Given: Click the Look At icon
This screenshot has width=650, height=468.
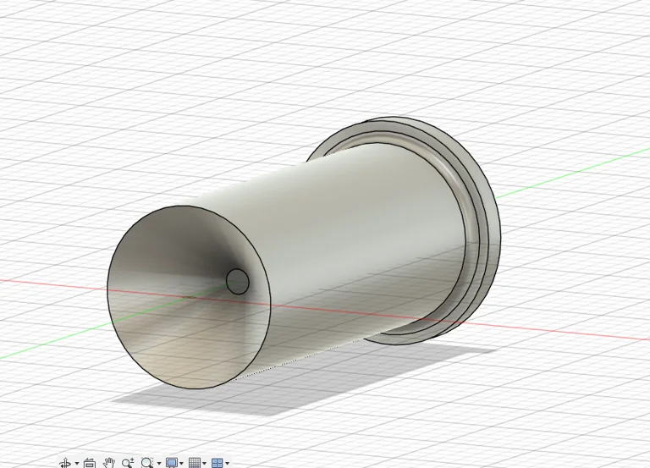Looking at the screenshot, I should coord(90,463).
